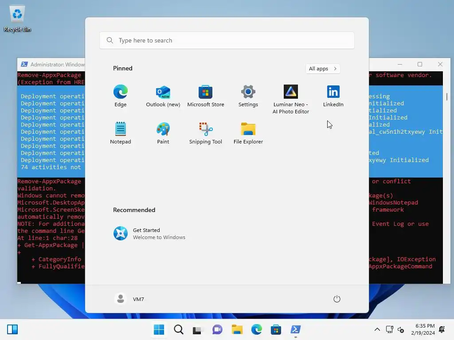Open Snipping Tool pinned app
This screenshot has width=454, height=340.
click(x=206, y=133)
